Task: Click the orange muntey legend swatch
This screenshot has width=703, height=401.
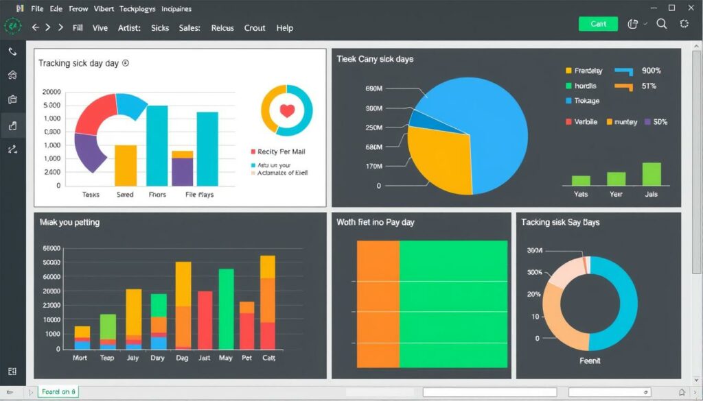Action: [x=610, y=122]
